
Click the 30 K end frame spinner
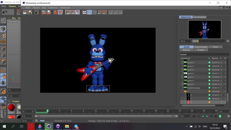[x=190, y=116]
